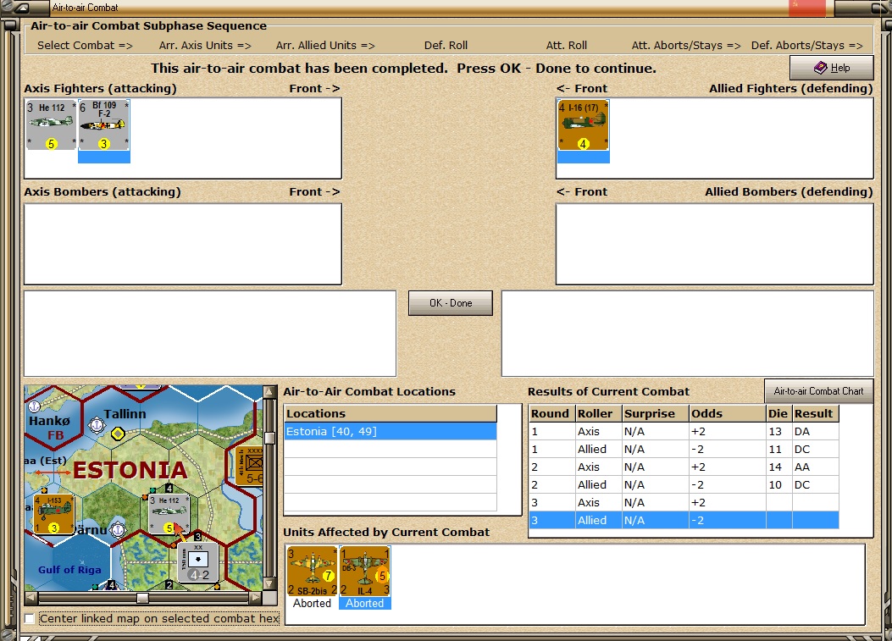Image resolution: width=892 pixels, height=641 pixels.
Task: Click the Gulf of Riga label on map
Action: [69, 570]
